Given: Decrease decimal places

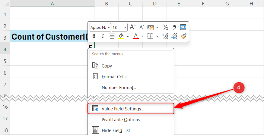Looking at the screenshot, I should pyautogui.click(x=174, y=36).
